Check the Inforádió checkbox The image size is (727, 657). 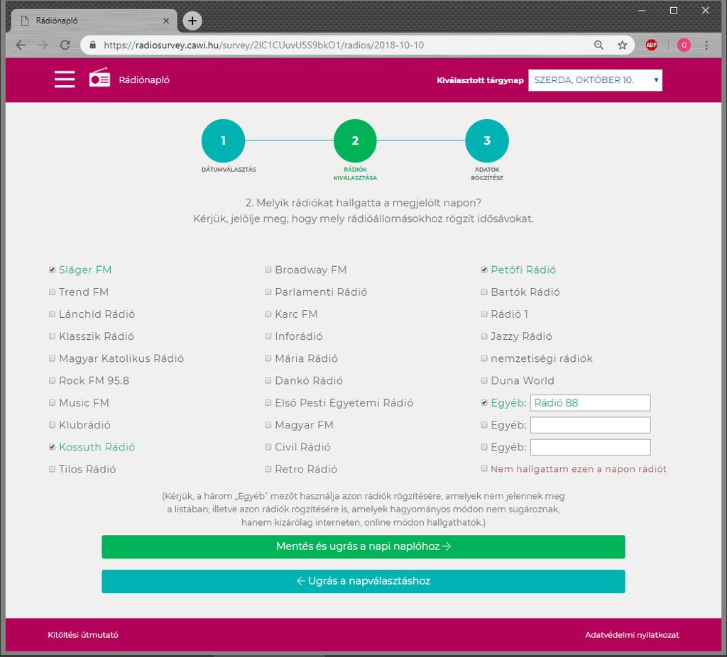click(x=268, y=336)
